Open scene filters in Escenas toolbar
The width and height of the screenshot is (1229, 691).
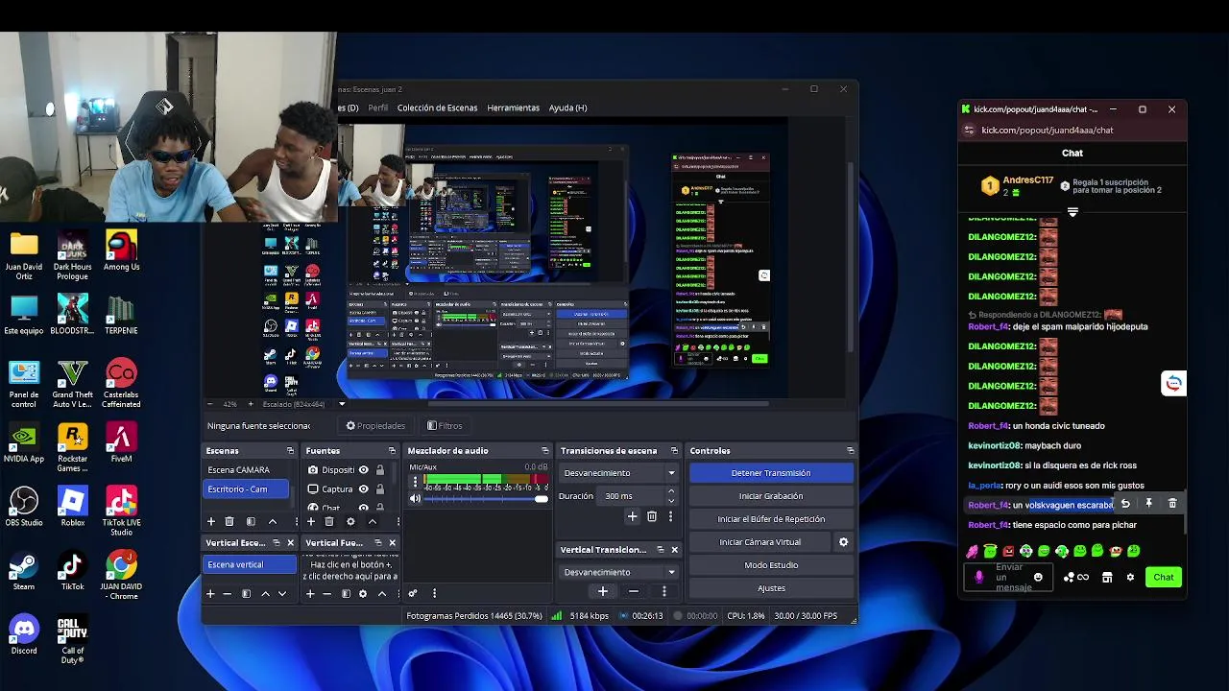[251, 521]
